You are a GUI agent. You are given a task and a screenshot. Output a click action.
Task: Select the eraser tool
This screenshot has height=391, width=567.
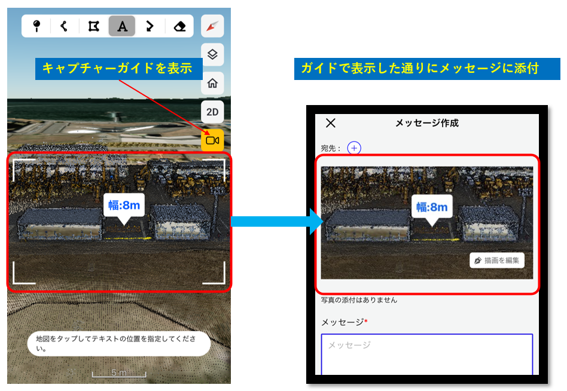pyautogui.click(x=179, y=26)
